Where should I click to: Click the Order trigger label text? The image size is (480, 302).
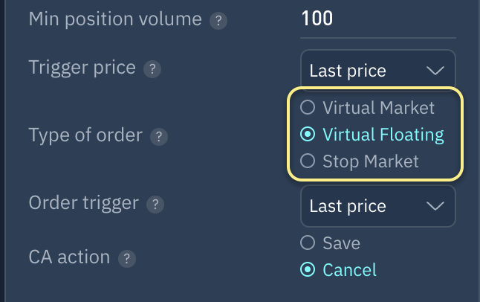(83, 202)
